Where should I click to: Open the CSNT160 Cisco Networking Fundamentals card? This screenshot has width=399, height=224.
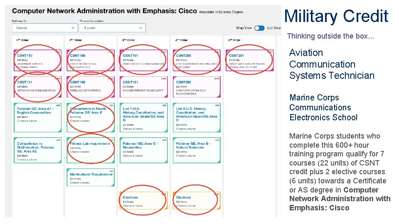[x=91, y=60]
